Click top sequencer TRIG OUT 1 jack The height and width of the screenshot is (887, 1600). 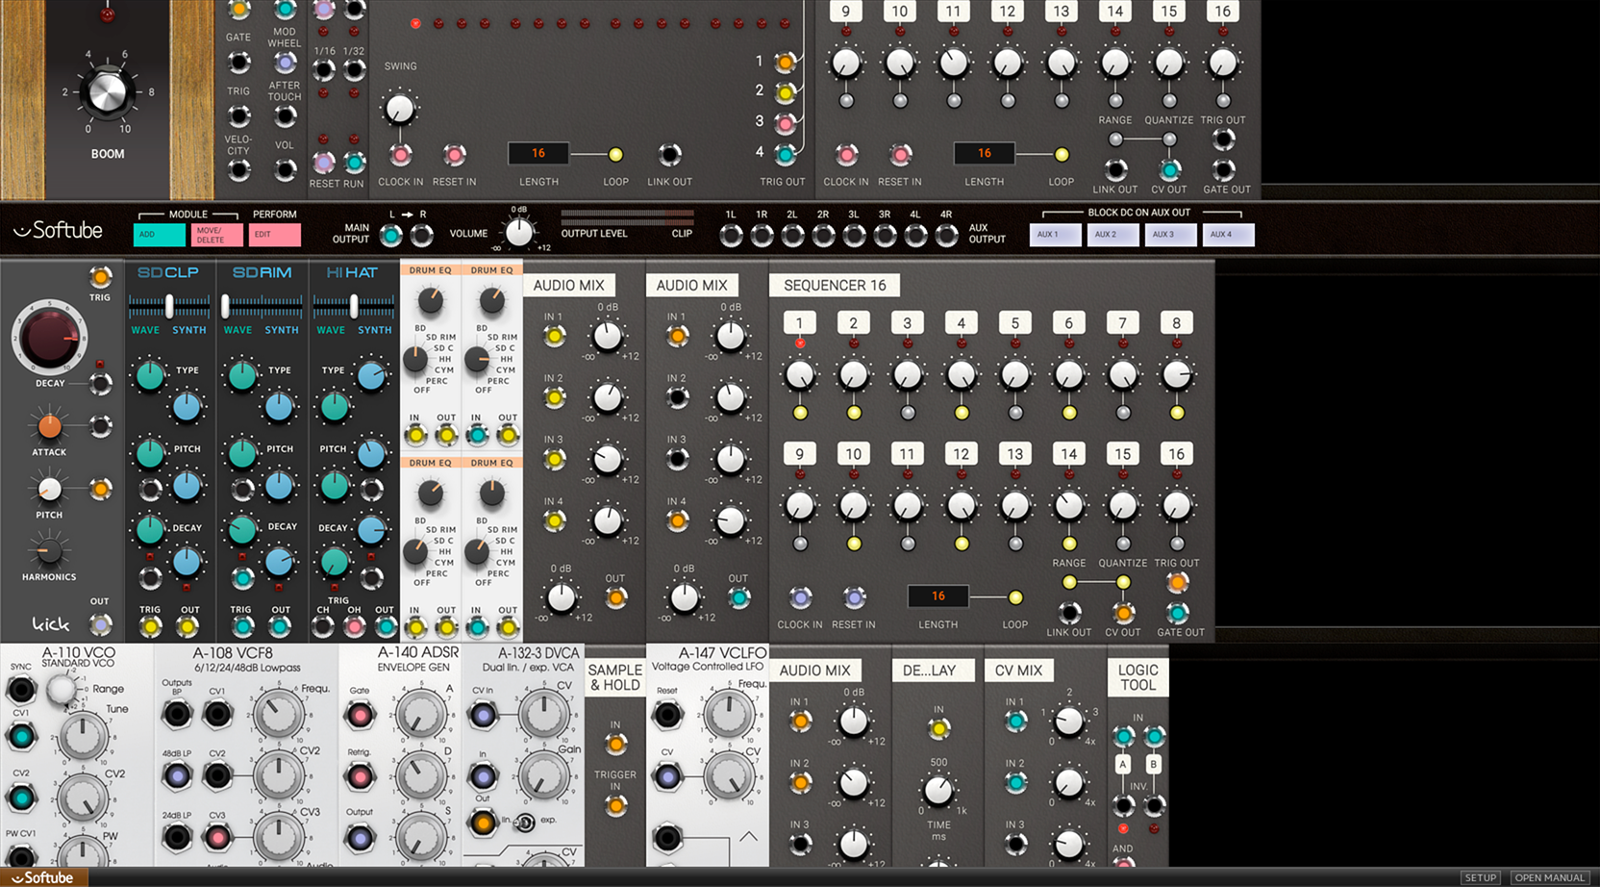tap(785, 63)
